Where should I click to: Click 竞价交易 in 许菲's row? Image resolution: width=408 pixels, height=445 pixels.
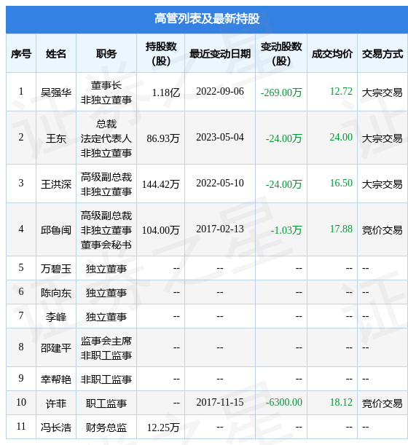[382, 403]
